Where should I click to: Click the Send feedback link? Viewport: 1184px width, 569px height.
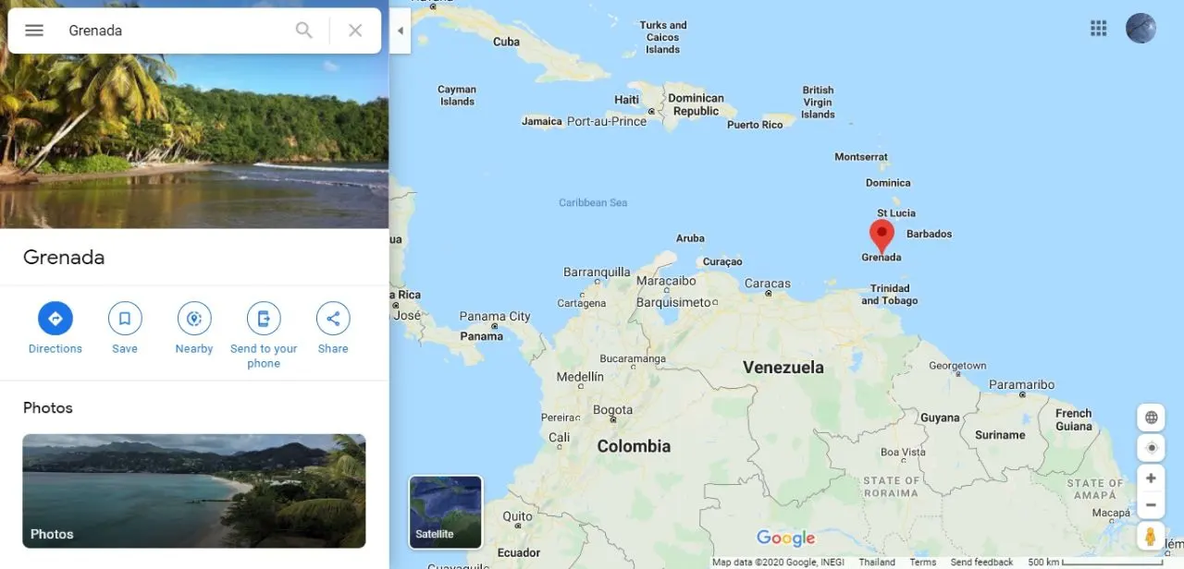(981, 562)
